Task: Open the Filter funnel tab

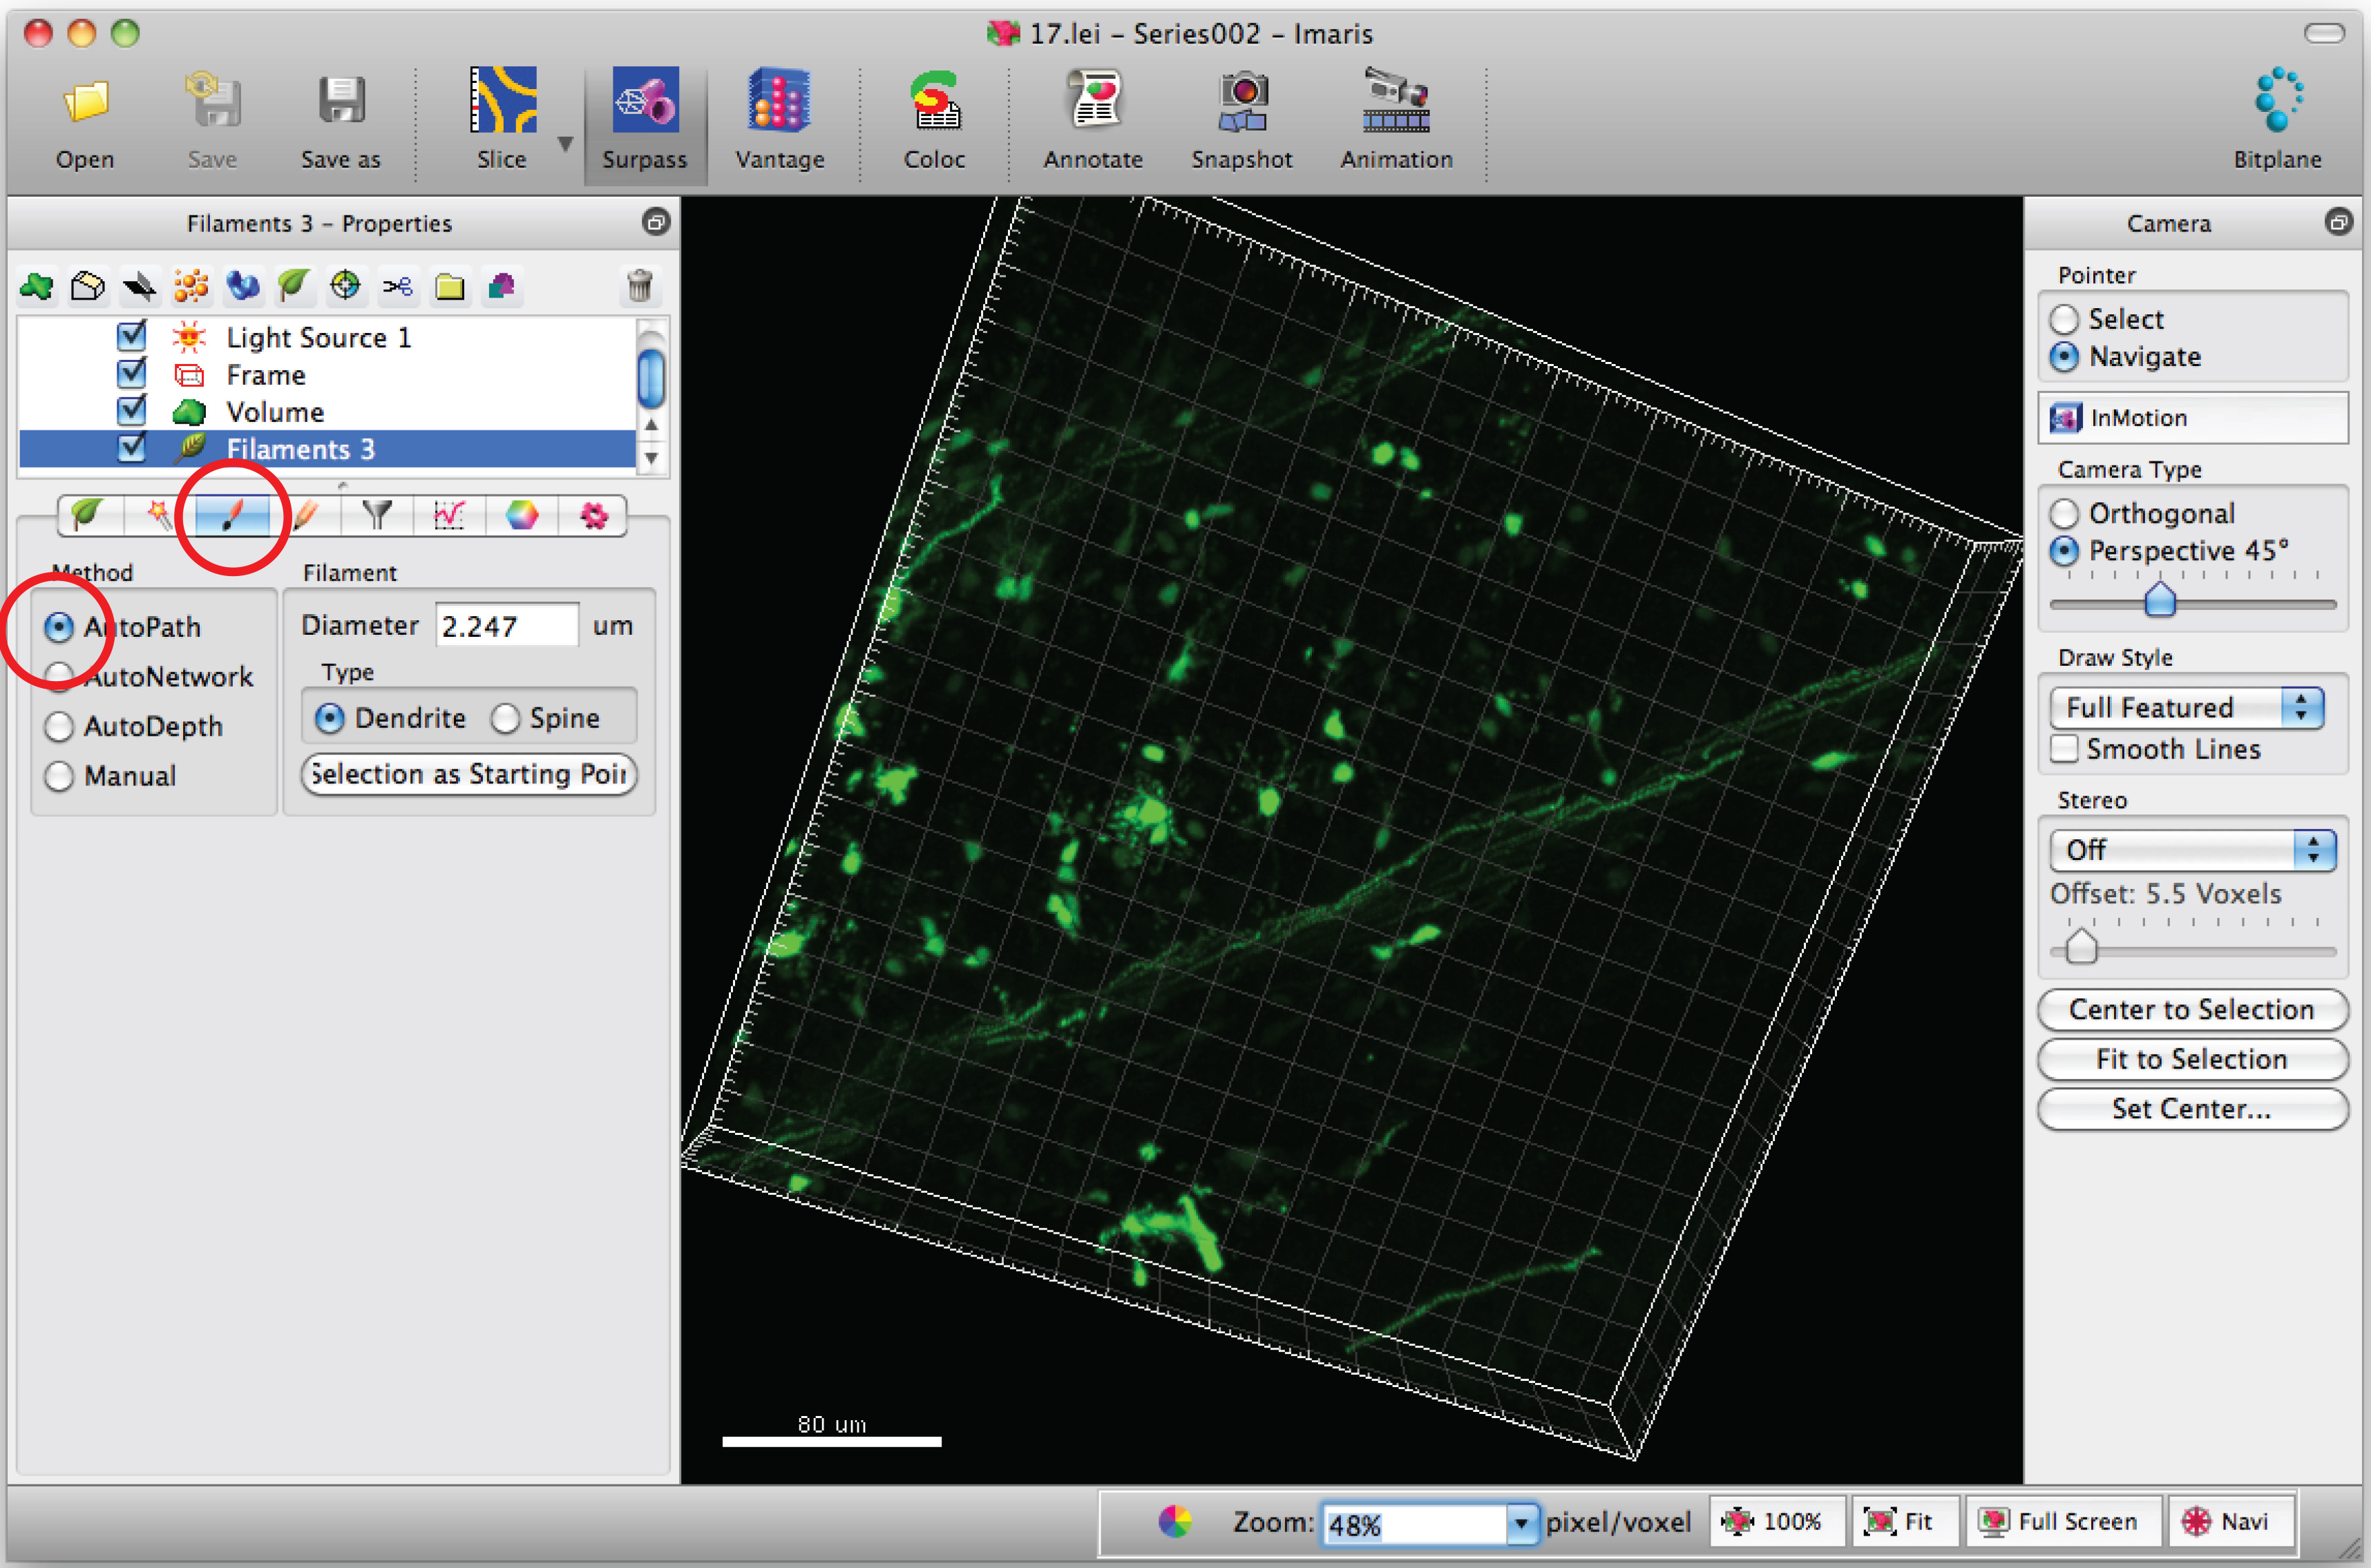Action: click(x=377, y=515)
